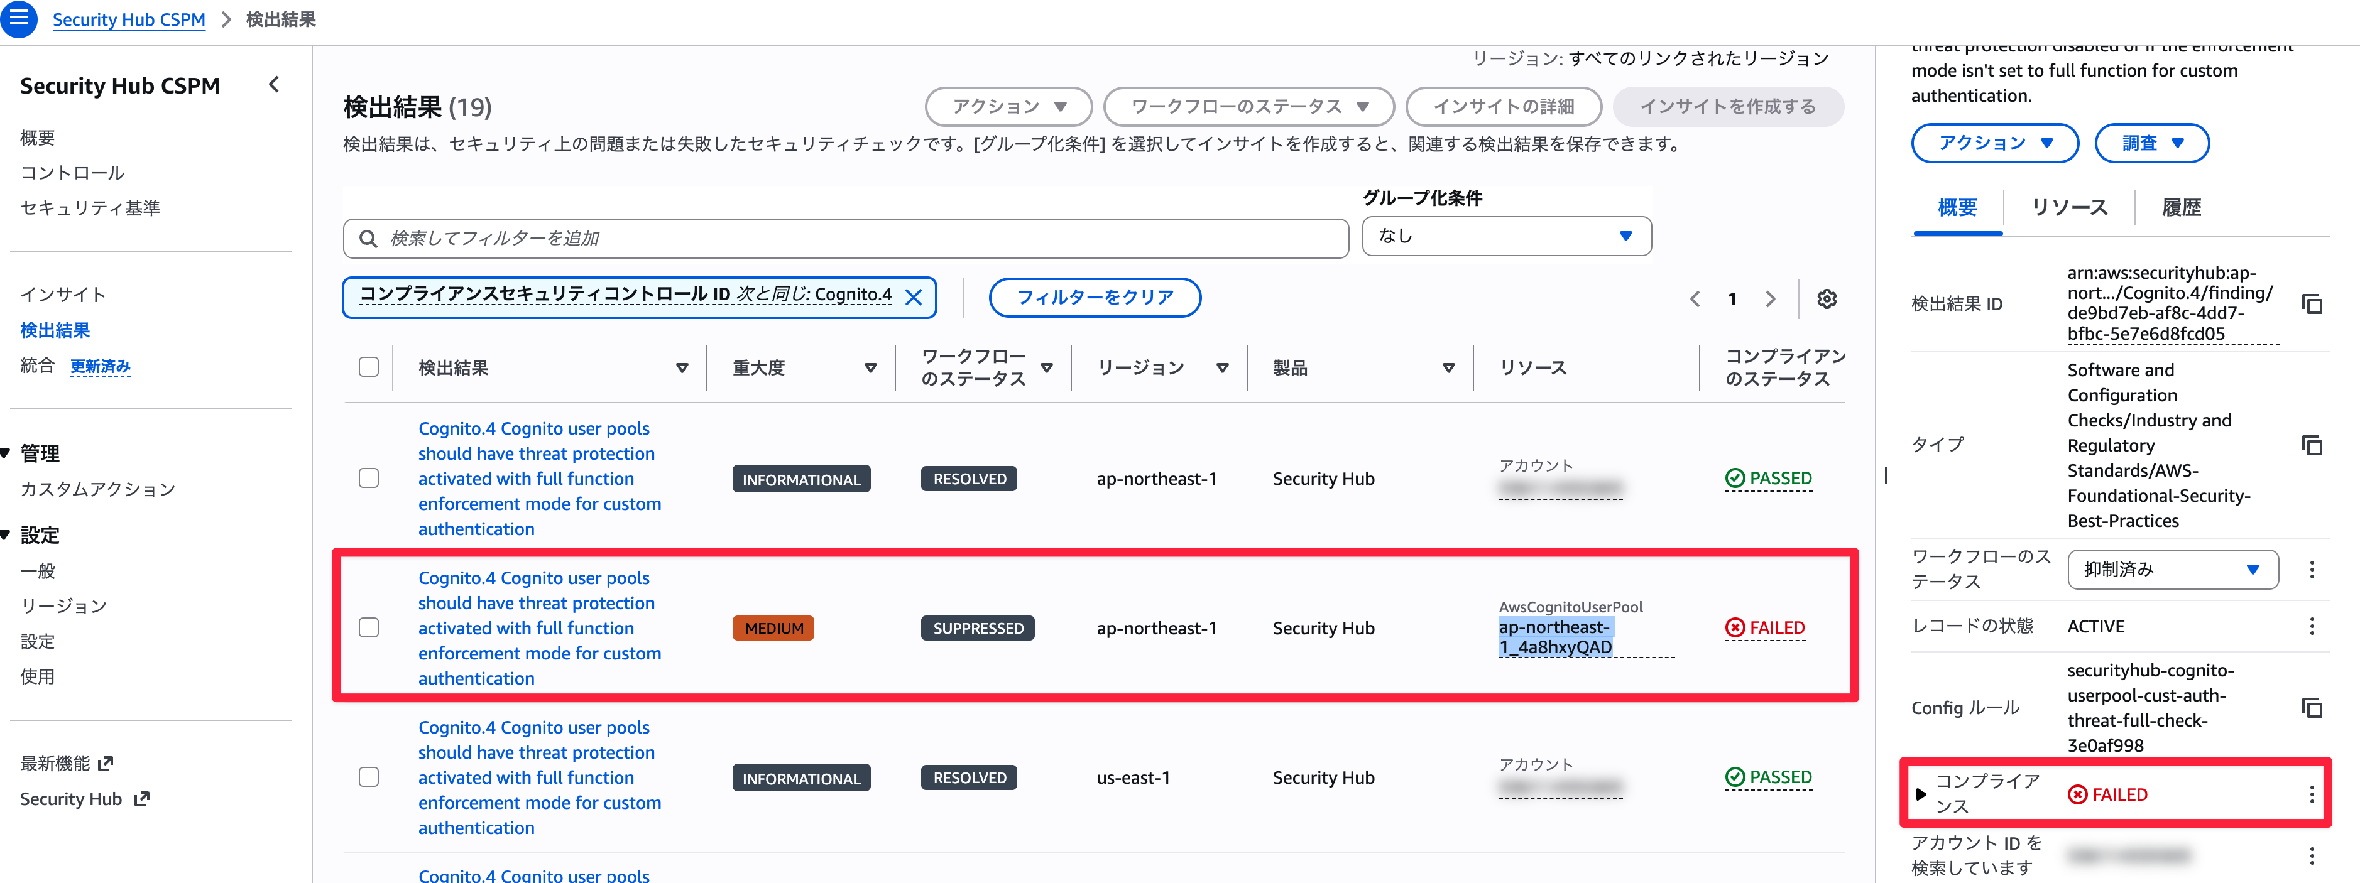Open the グループ化条件 なし dropdown
Image resolution: width=2360 pixels, height=883 pixels.
point(1506,236)
